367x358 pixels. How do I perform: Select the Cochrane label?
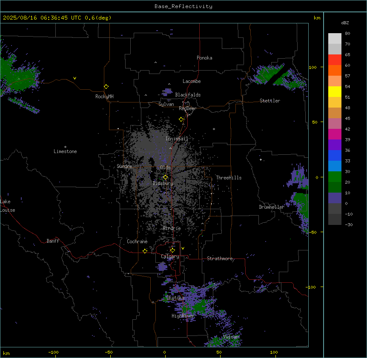[137, 242]
